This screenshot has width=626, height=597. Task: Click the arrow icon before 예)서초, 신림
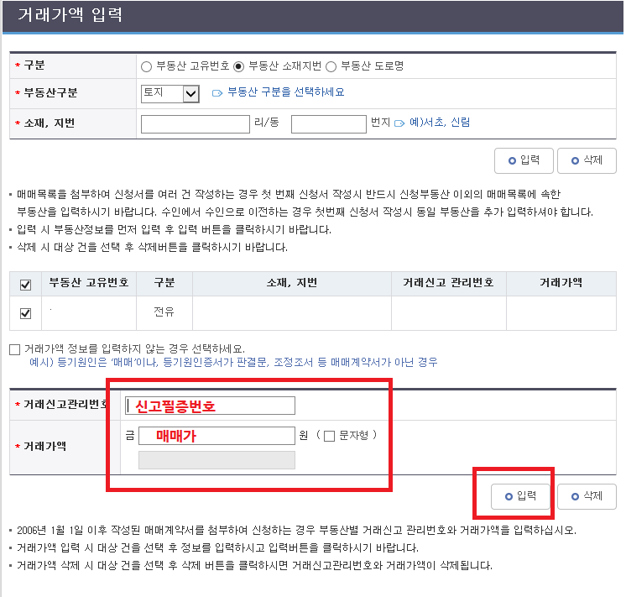[399, 123]
